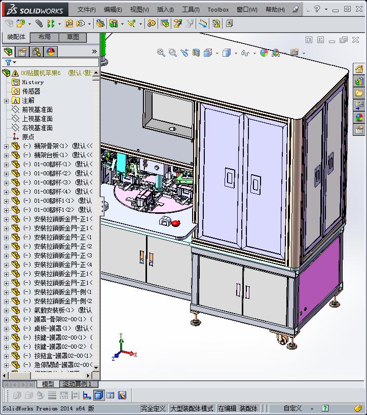367x415 pixels.
Task: Switch to the 布局 tab
Action: 44,37
